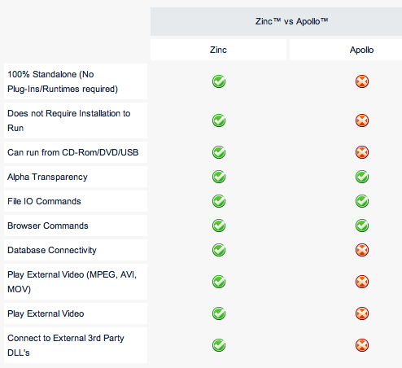Select the Apollo column header
Screen dimensions: 402x368
click(x=346, y=50)
